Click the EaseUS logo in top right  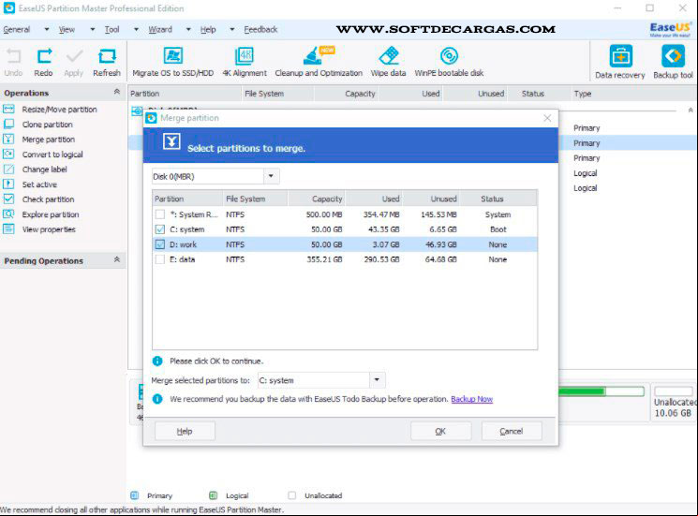pyautogui.click(x=671, y=29)
